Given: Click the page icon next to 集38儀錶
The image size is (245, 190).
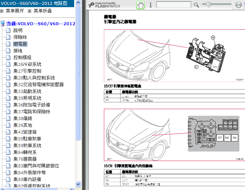Looking at the screenshot, I should [8, 119].
